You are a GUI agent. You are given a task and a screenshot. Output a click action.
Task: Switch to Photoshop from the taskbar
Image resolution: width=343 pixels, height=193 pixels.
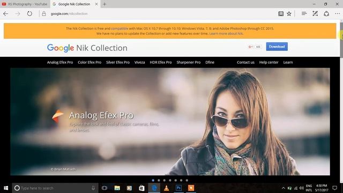click(178, 188)
